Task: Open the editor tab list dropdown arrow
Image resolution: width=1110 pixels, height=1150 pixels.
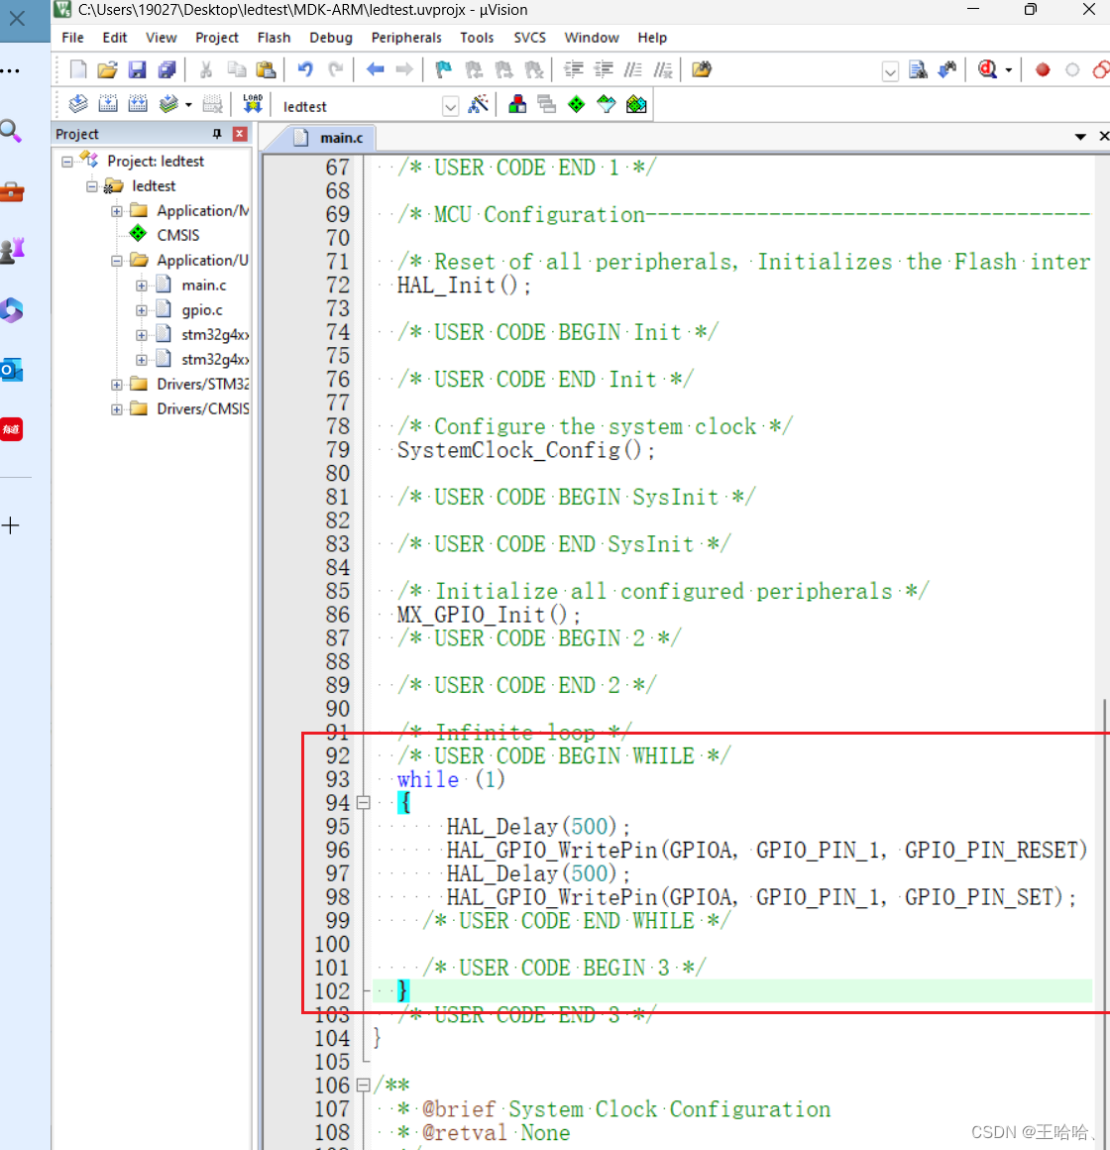Action: (1080, 137)
